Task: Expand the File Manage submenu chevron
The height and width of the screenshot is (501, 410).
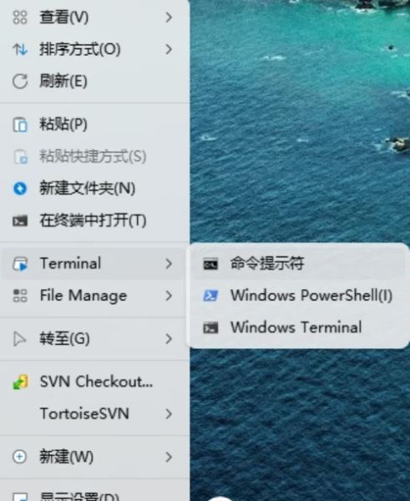Action: point(169,296)
